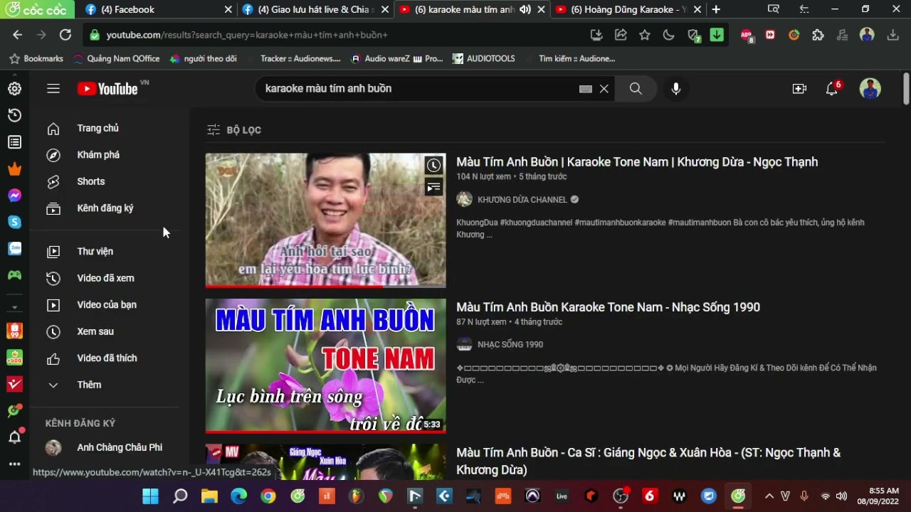
Task: Clear the search query with the X
Action: tap(604, 89)
